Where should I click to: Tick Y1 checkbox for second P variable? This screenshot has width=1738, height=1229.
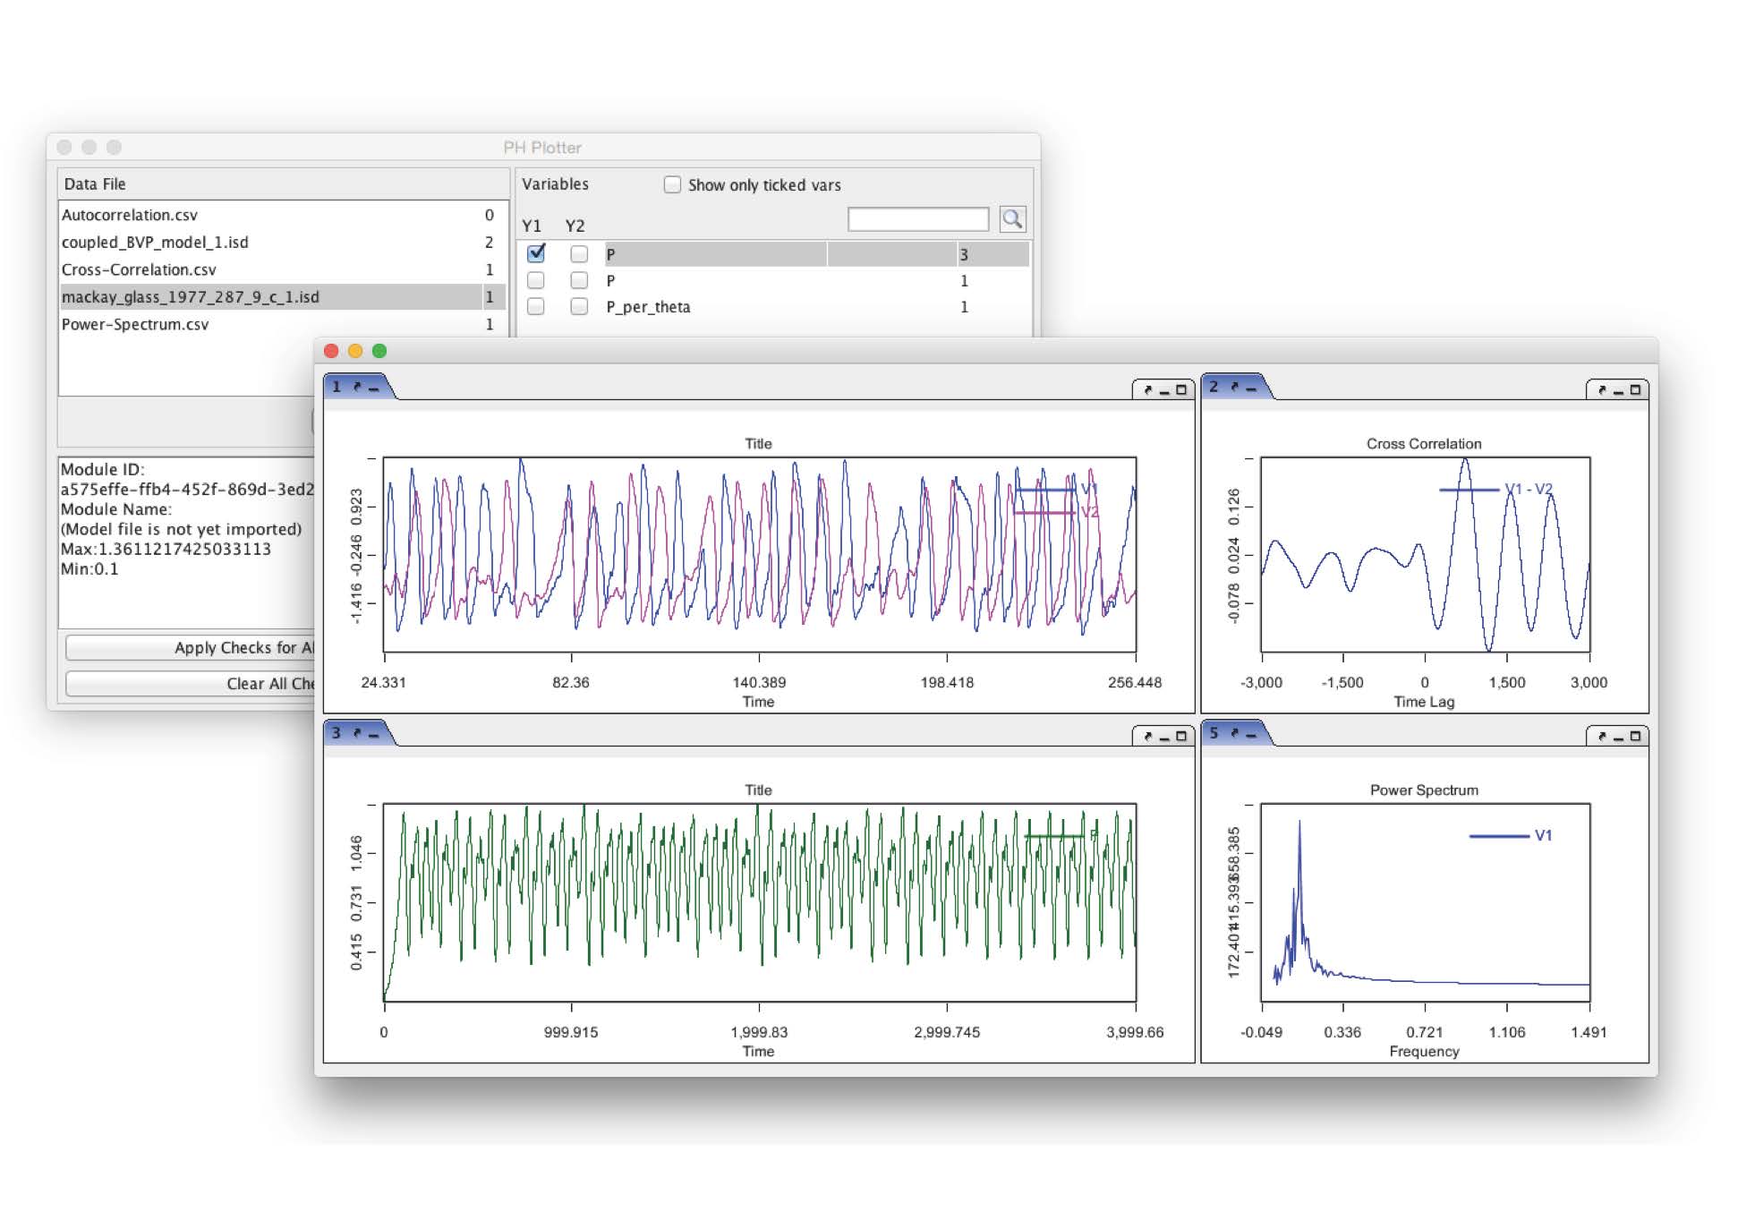[x=536, y=281]
